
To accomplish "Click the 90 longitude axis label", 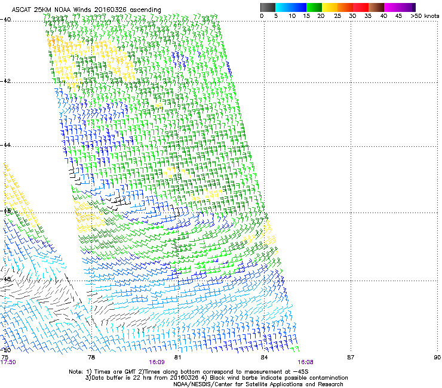I will coord(437,358).
